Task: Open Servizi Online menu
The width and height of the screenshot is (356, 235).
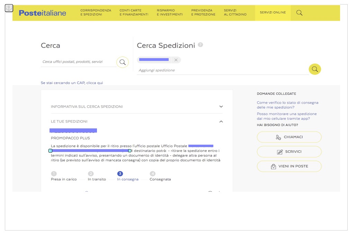Action: tap(273, 12)
